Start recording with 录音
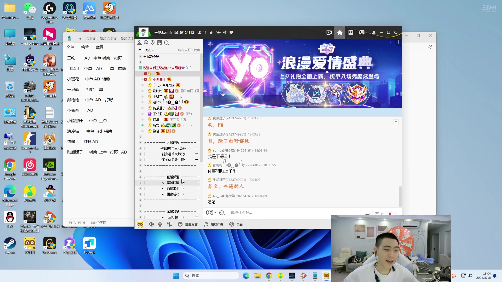Image resolution: width=502 pixels, height=282 pixels. 236,224
